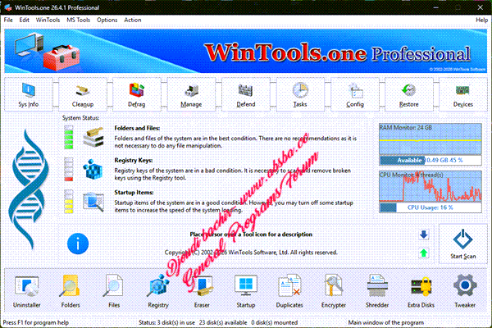Open the Extra Disks tool
Viewport: 492px width, 328px height.
click(421, 292)
